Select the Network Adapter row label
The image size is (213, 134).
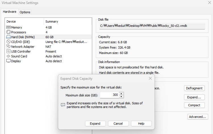click(23, 47)
